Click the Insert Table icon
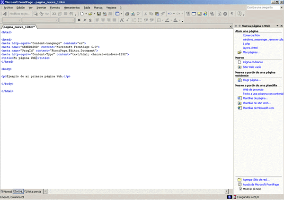Image resolution: width=284 pixels, height=200 pixels. tap(194, 14)
